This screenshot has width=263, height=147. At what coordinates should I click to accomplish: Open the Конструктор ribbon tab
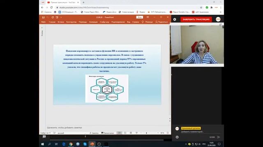[71, 22]
